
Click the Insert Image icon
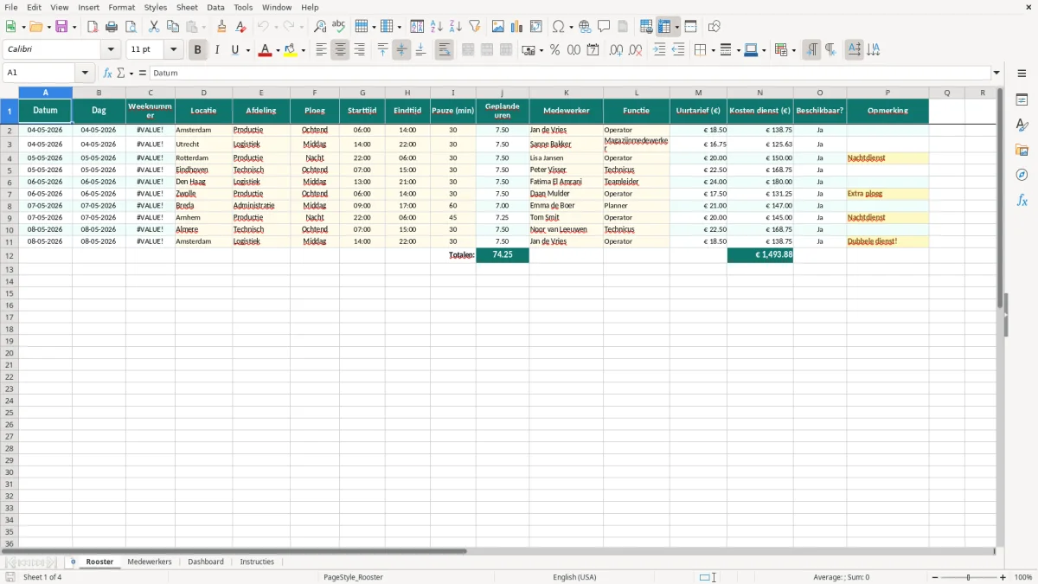[x=498, y=27]
